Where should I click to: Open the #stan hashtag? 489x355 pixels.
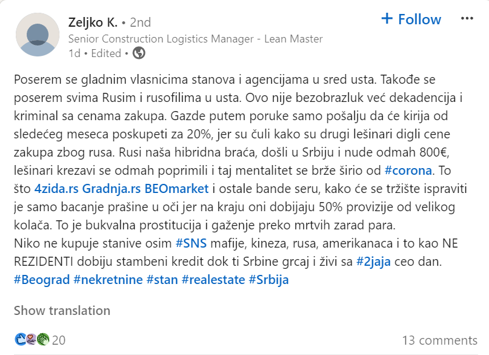161,280
